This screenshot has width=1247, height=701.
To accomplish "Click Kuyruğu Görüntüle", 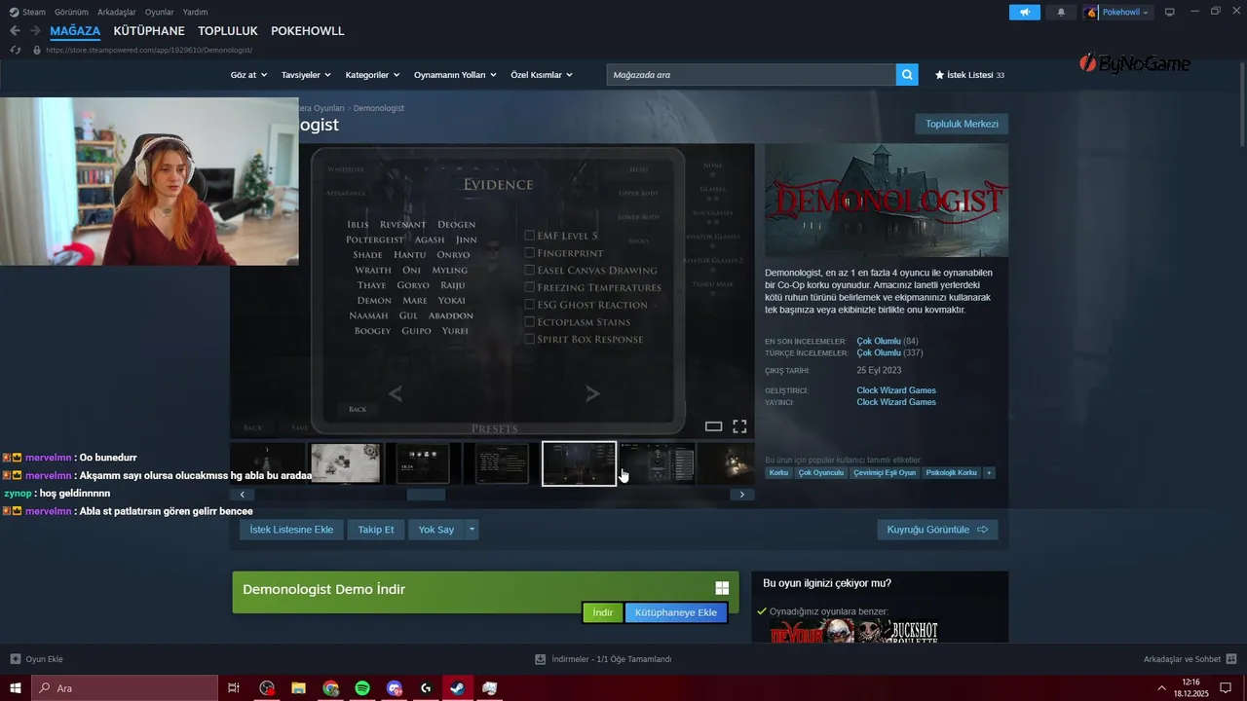I will click(x=937, y=530).
